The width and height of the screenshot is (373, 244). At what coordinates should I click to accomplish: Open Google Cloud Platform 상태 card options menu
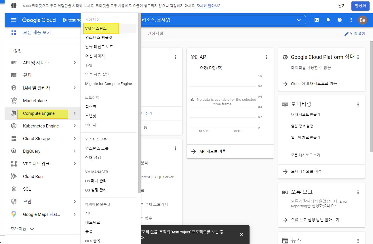click(358, 57)
